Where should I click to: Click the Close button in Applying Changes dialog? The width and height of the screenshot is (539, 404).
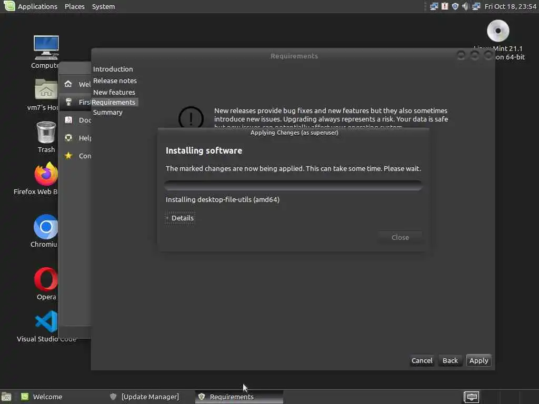[x=400, y=237]
